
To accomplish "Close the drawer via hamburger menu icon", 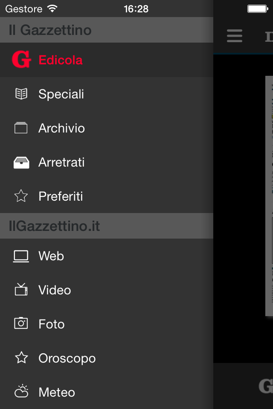I will [235, 36].
